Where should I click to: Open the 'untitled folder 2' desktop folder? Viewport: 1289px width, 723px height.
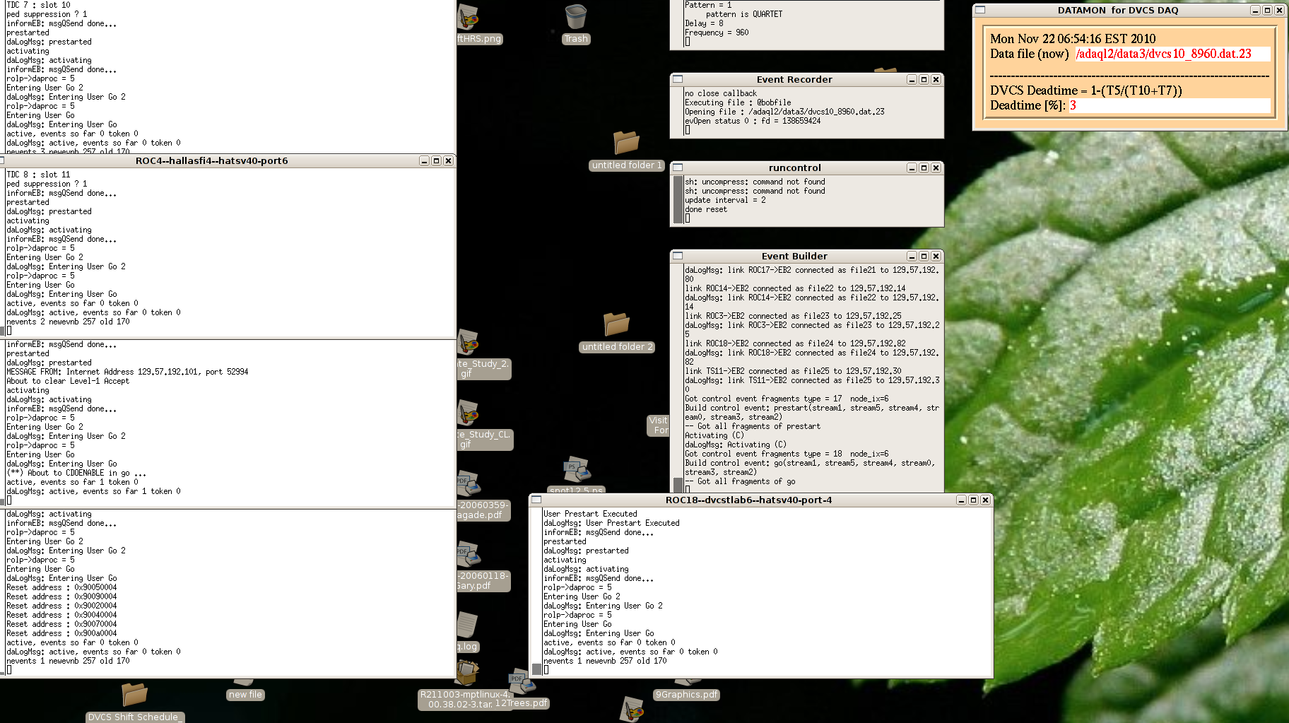(616, 324)
